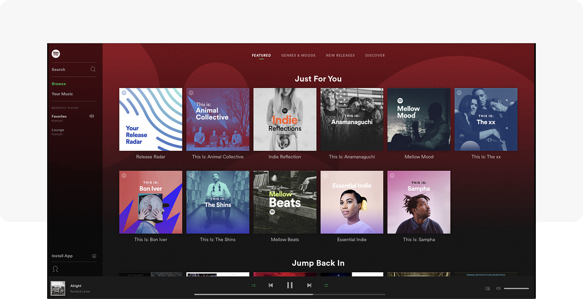Image resolution: width=583 pixels, height=299 pixels.
Task: Open the user profile icon
Action: [55, 269]
